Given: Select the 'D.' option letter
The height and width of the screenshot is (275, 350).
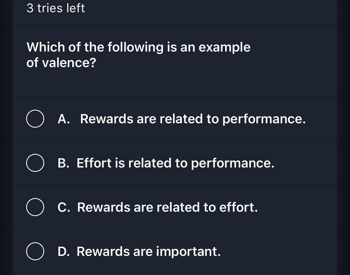Looking at the screenshot, I should 65,251.
